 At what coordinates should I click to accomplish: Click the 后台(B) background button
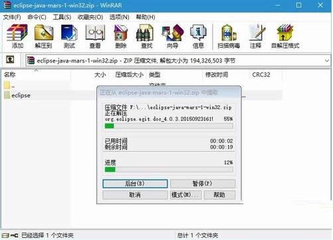pos(135,184)
